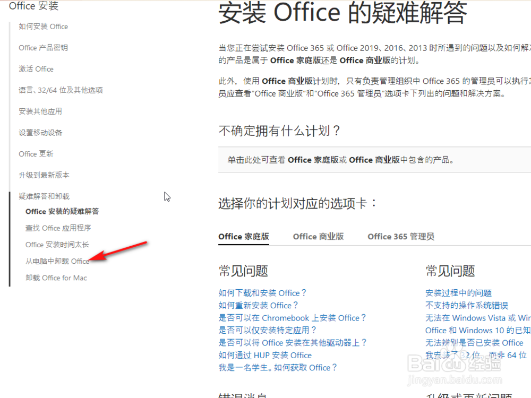Open '设置移动设备' in the navigation
Image resolution: width=531 pixels, height=398 pixels.
coord(40,133)
